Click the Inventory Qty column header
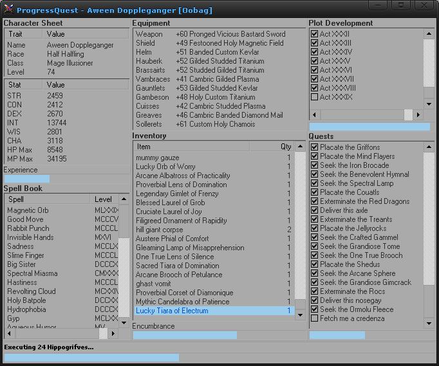Image resolution: width=439 pixels, height=366 pixels. pyautogui.click(x=272, y=147)
